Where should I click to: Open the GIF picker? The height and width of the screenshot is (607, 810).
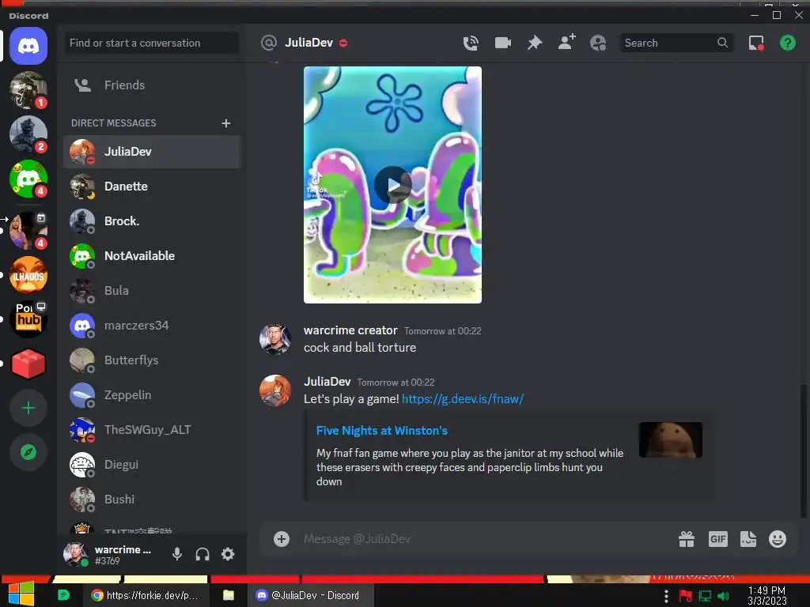(718, 539)
